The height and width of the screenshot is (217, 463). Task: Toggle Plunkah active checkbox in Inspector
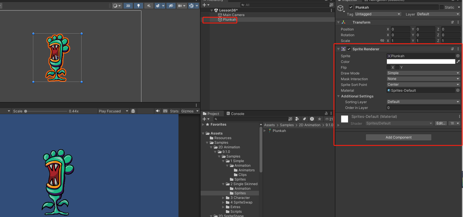(351, 7)
